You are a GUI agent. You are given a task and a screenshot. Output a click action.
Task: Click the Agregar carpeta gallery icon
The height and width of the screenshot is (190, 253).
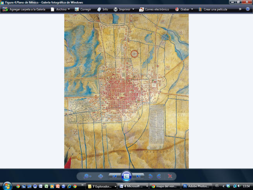[5, 9]
